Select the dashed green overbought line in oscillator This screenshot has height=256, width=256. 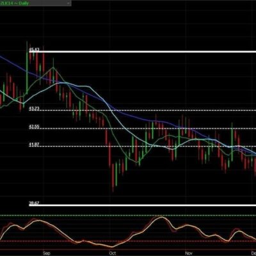tap(128, 216)
